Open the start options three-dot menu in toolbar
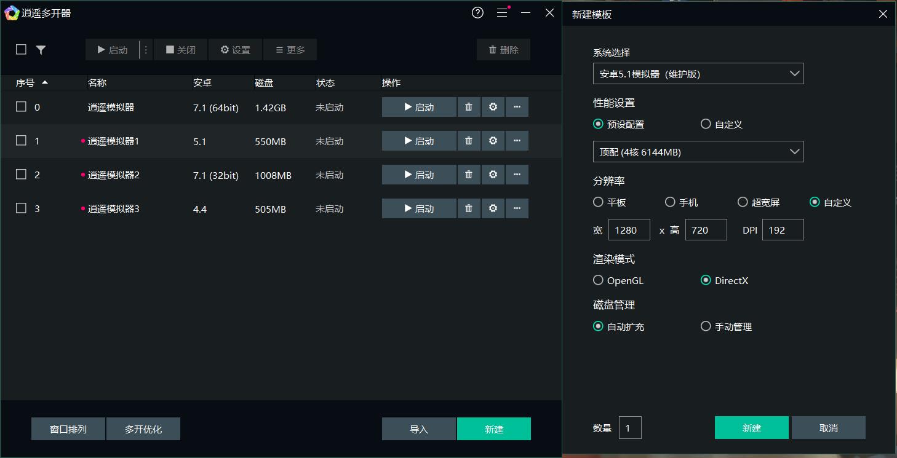The height and width of the screenshot is (458, 897). pos(146,50)
